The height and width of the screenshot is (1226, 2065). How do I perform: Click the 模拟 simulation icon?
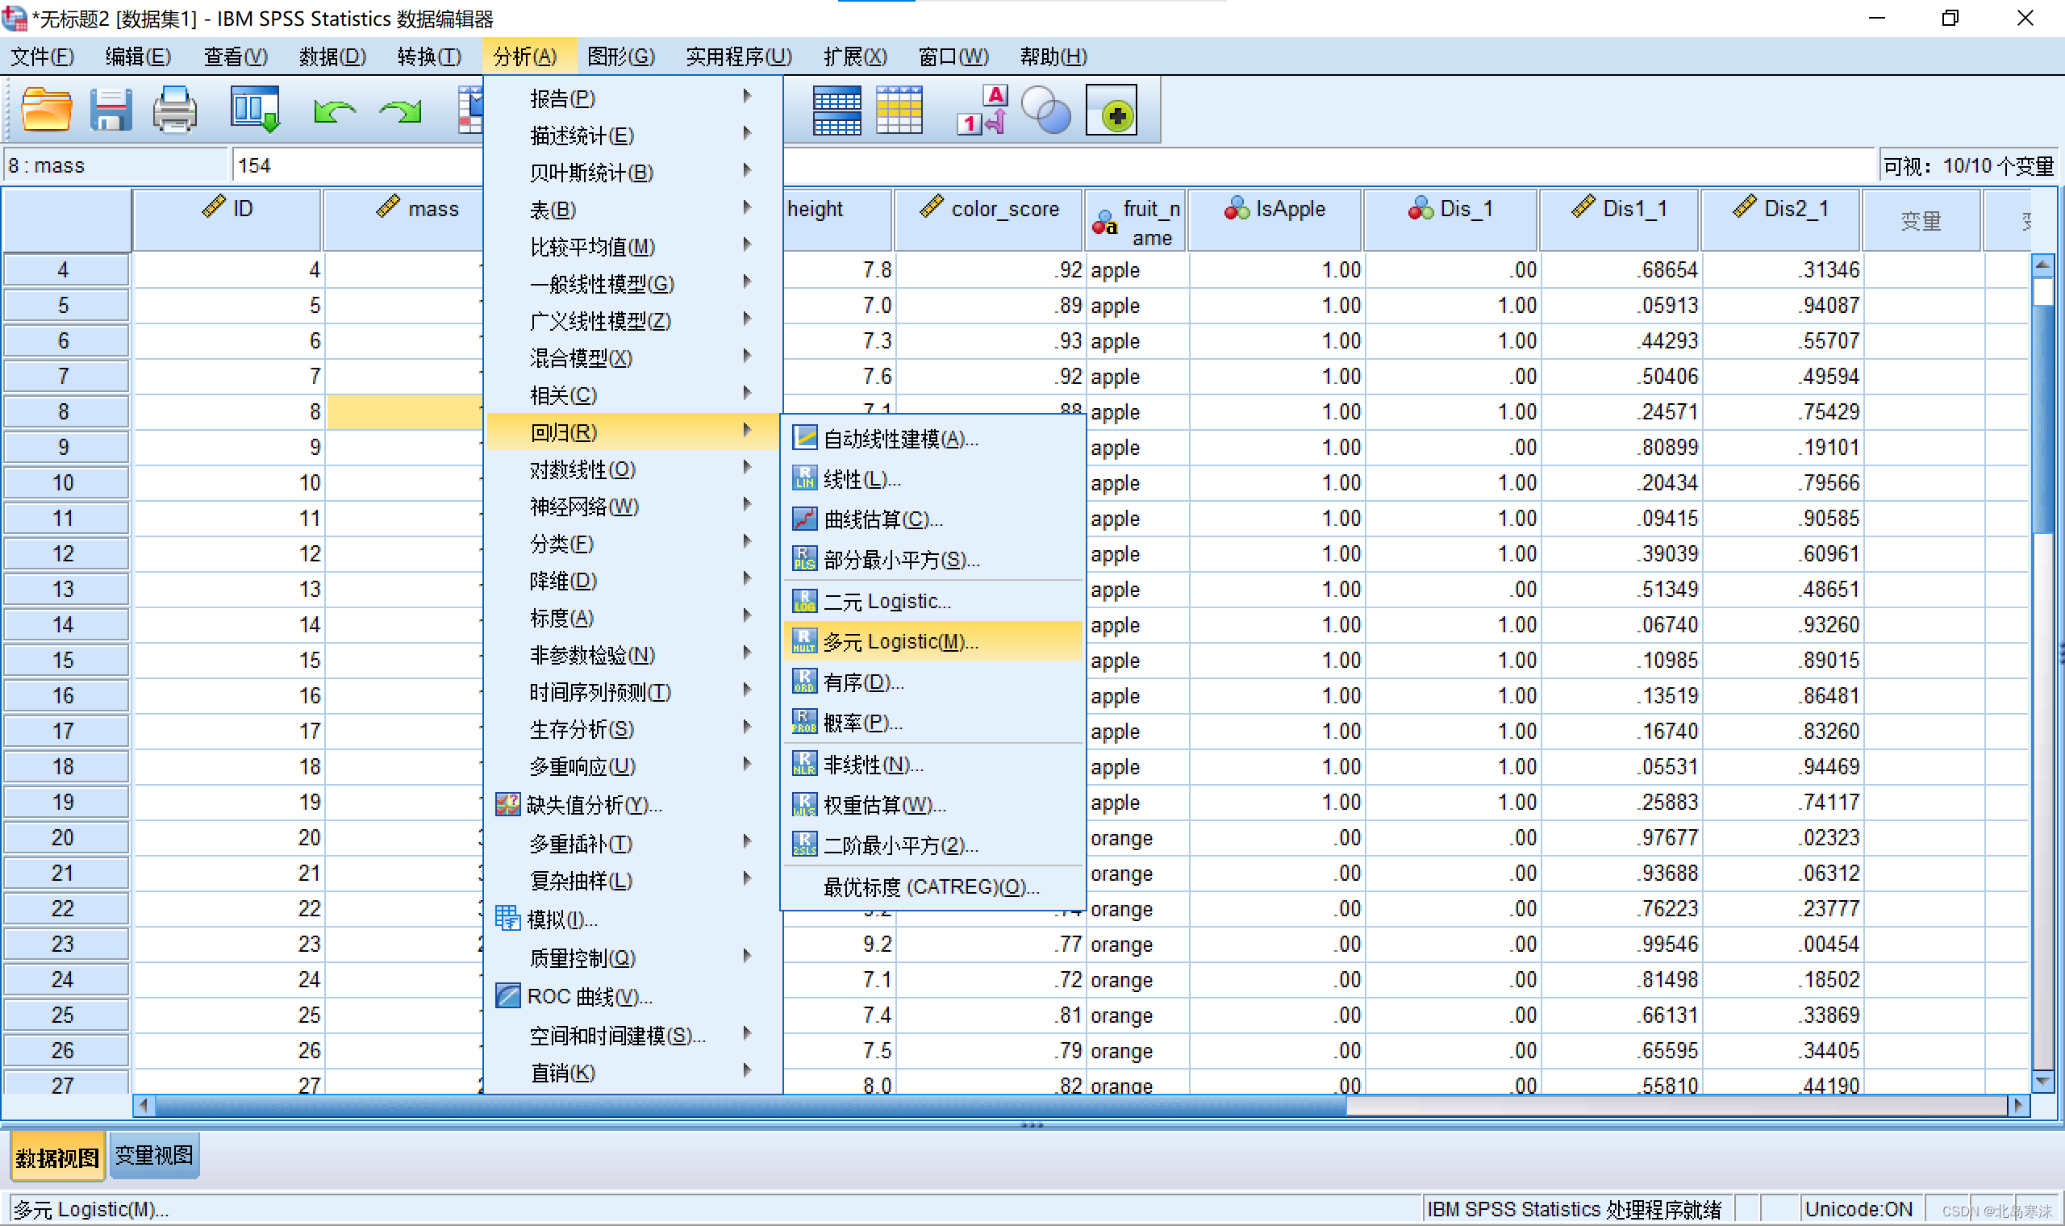507,918
